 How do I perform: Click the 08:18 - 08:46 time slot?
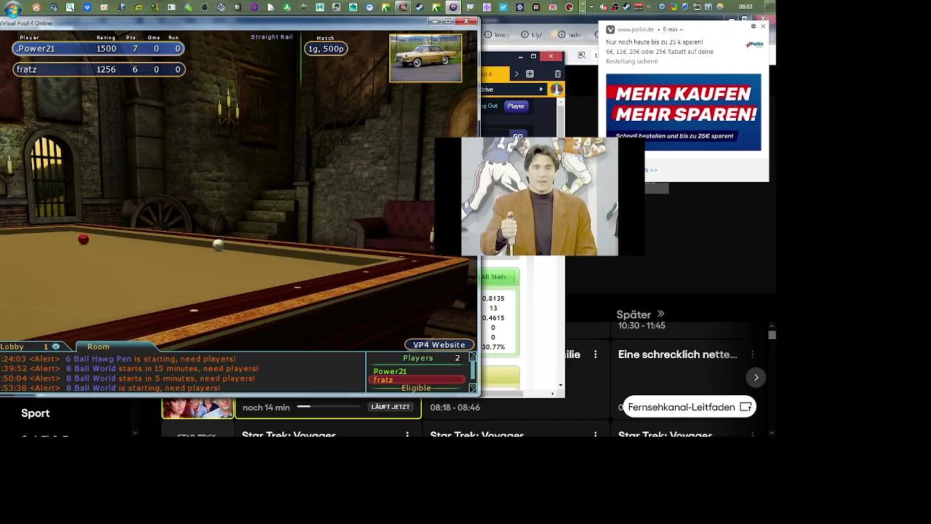(455, 408)
